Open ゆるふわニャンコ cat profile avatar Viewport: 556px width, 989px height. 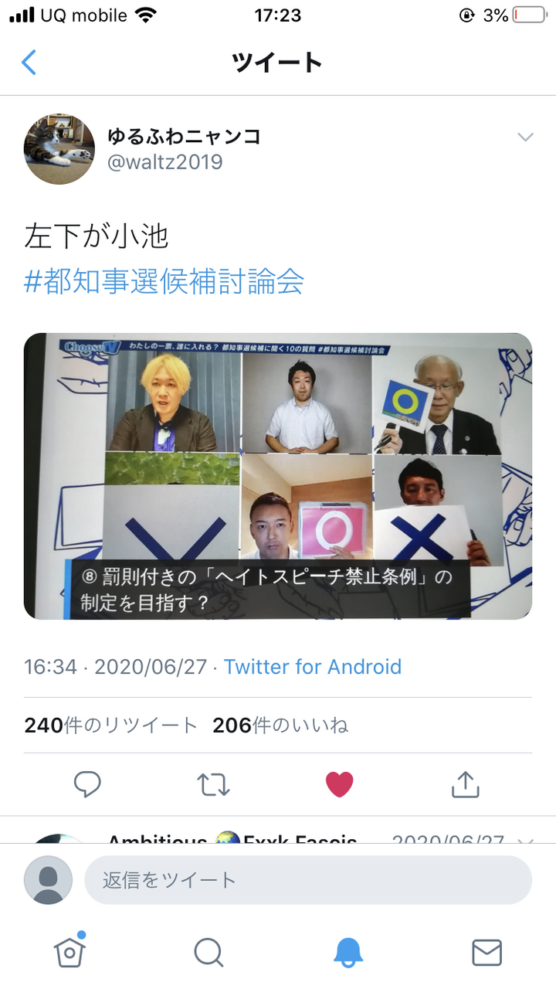point(59,149)
